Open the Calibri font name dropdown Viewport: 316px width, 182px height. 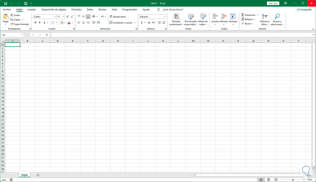pyautogui.click(x=55, y=17)
